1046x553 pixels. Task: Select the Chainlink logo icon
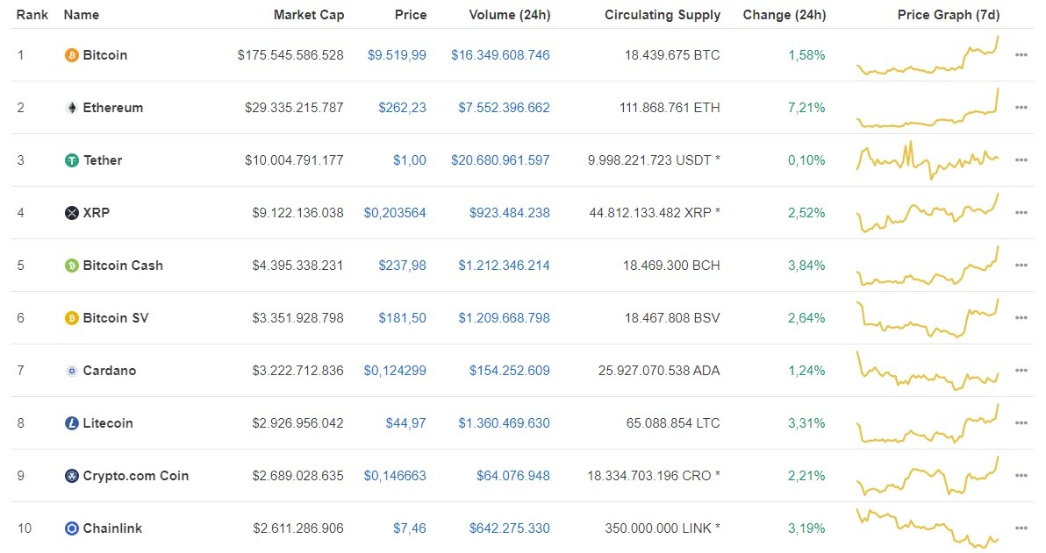pyautogui.click(x=71, y=528)
